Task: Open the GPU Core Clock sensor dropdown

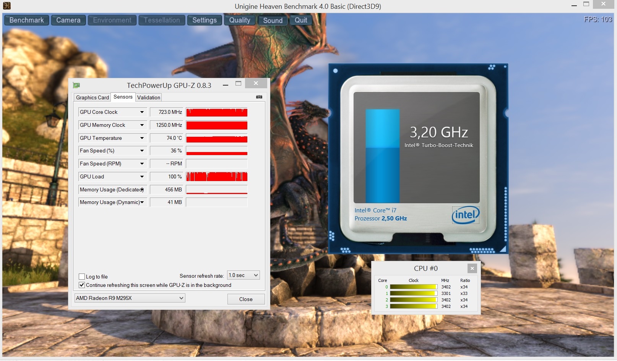Action: (142, 112)
